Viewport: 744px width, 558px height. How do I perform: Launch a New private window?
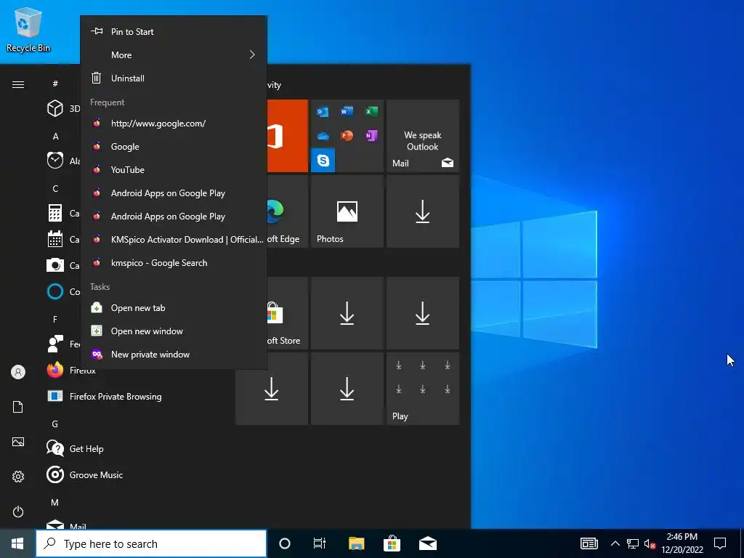[x=174, y=355]
